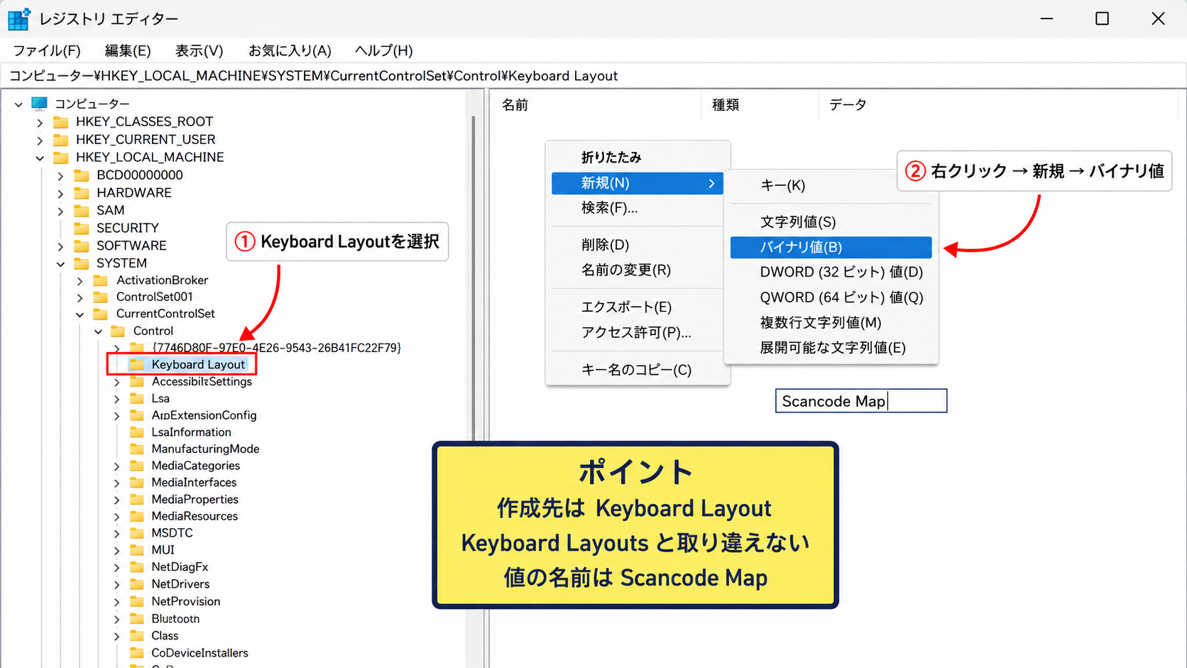The width and height of the screenshot is (1187, 668).
Task: Open the 表示(V) menu
Action: (x=199, y=50)
